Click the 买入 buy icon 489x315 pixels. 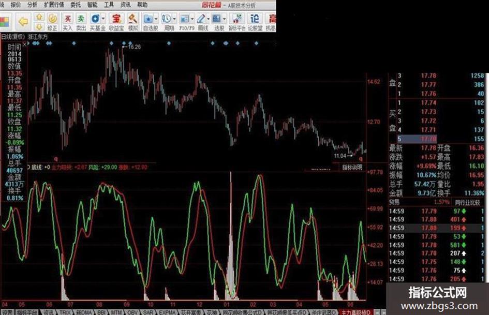point(67,22)
